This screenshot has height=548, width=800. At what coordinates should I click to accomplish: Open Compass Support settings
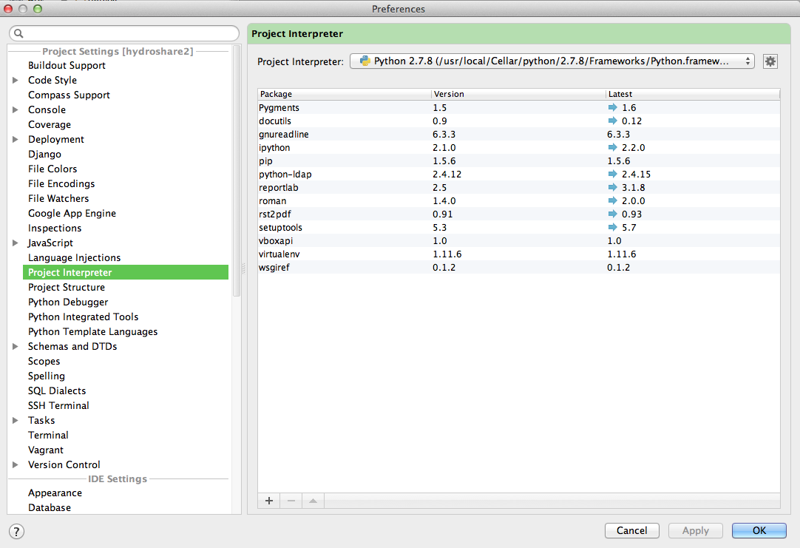[x=69, y=95]
